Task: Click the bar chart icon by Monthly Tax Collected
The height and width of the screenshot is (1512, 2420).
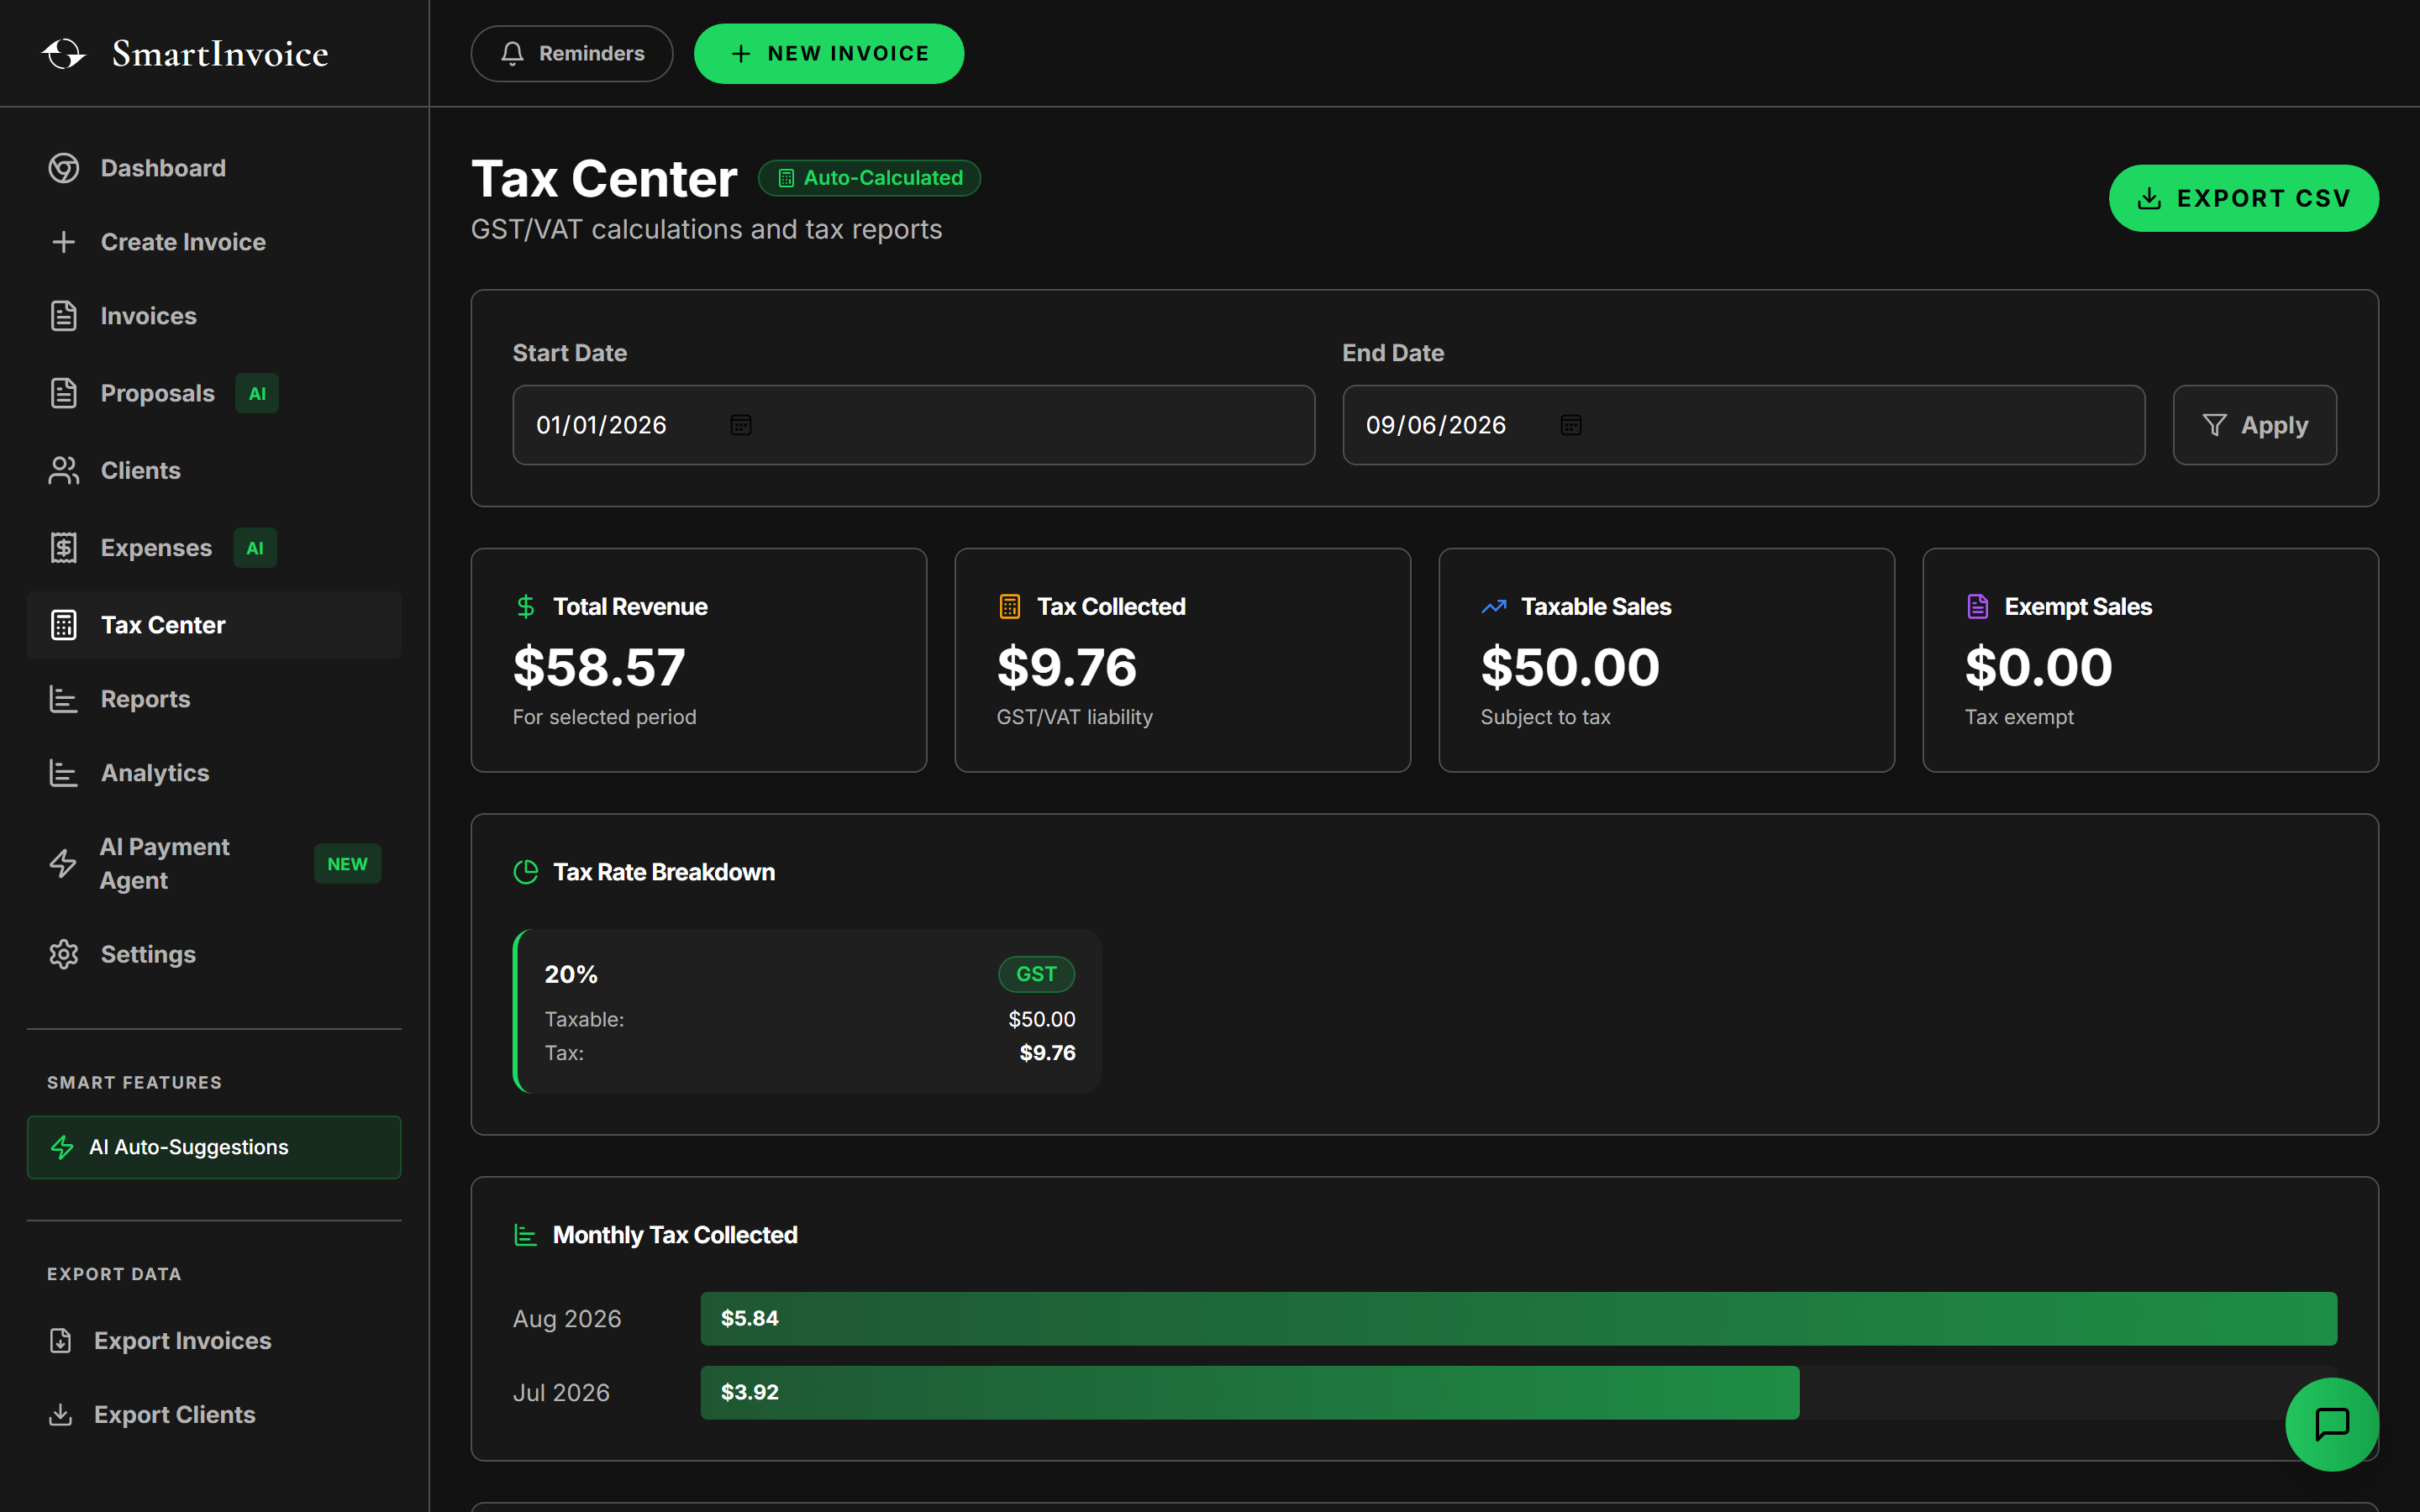Action: point(526,1235)
